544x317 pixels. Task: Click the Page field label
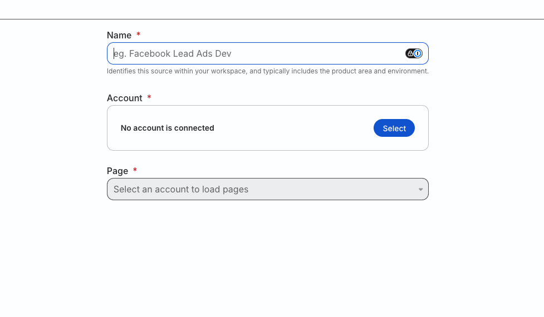tap(117, 171)
